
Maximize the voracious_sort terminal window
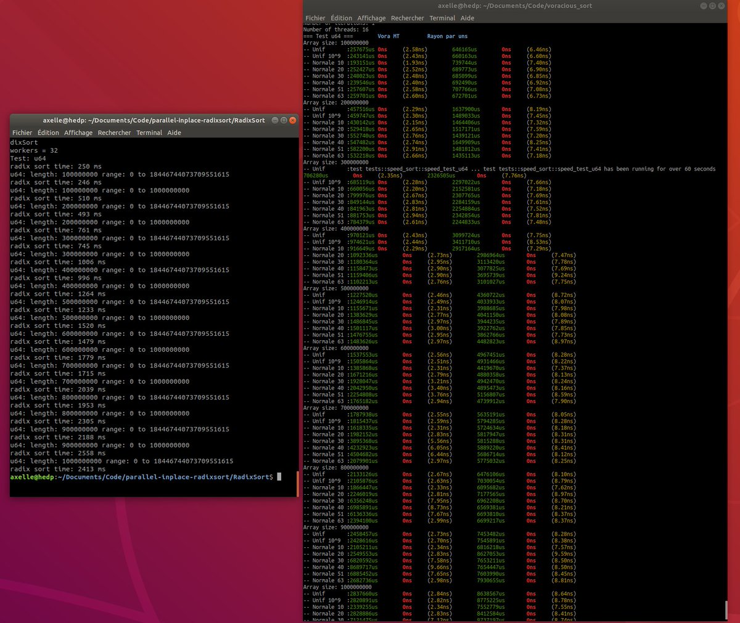712,6
